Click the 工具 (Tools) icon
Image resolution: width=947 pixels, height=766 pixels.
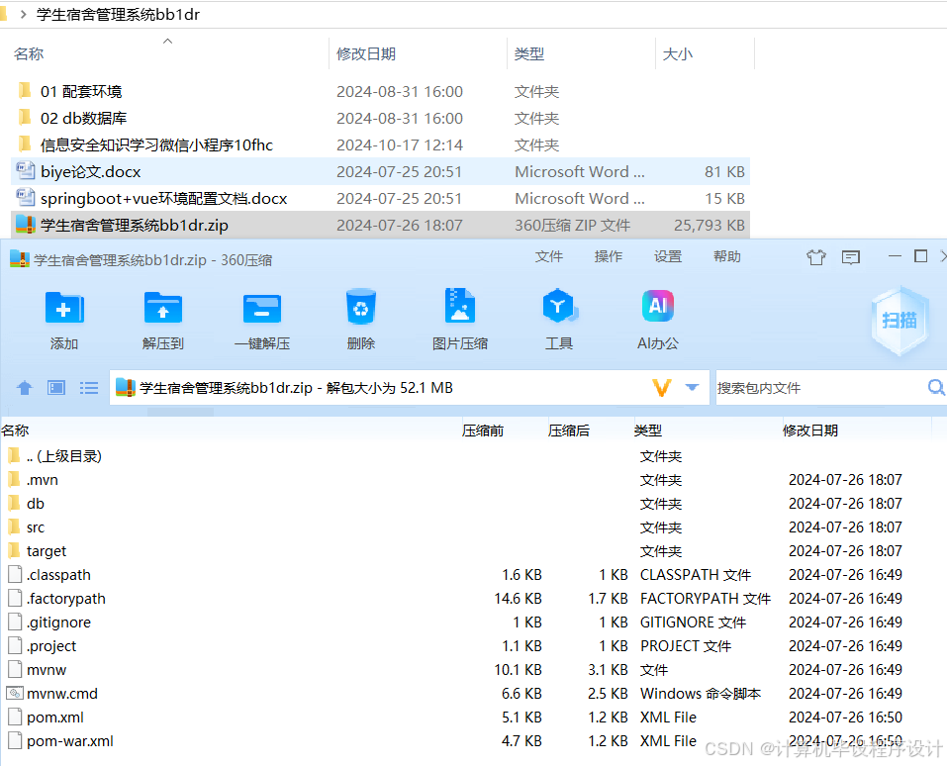(x=559, y=317)
